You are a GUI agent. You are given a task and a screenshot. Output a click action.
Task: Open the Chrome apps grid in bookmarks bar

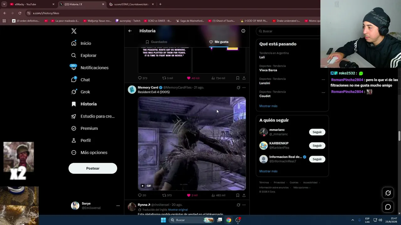point(4,21)
